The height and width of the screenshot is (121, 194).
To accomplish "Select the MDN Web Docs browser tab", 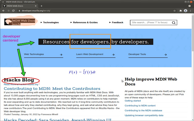I will [x=20, y=6].
